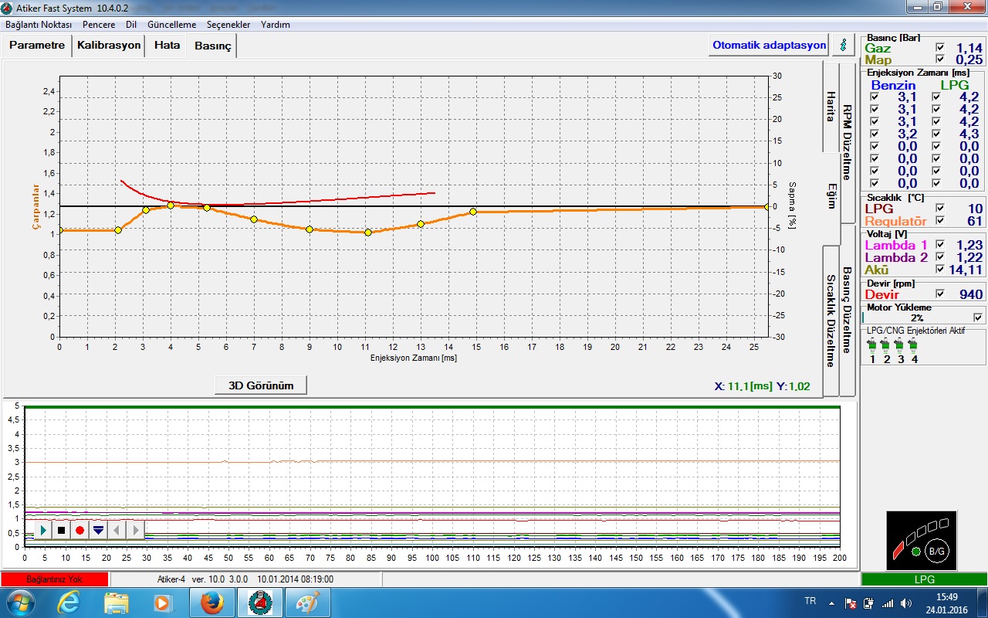This screenshot has height=618, width=988.
Task: Open Dil menu
Action: [x=131, y=25]
